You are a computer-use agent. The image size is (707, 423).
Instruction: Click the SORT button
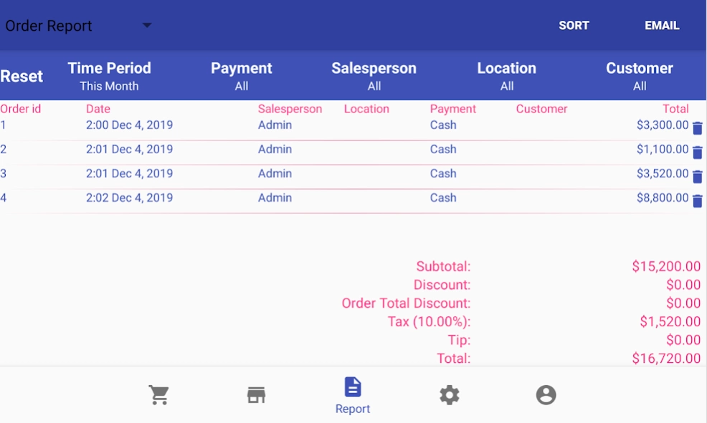(x=573, y=25)
